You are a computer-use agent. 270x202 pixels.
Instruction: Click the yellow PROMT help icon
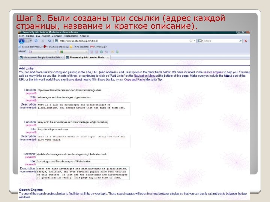112,52
